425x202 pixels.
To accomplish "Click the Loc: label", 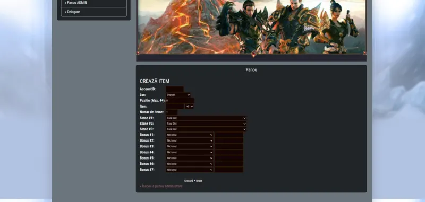I will tap(143, 95).
